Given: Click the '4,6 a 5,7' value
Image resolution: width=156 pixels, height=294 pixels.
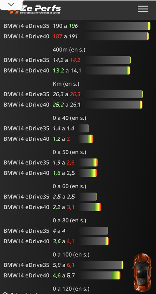Looking at the screenshot, I should point(63,275).
